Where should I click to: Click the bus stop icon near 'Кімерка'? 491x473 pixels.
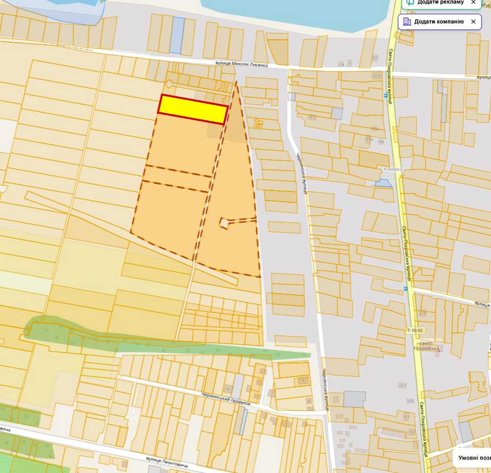point(386,96)
